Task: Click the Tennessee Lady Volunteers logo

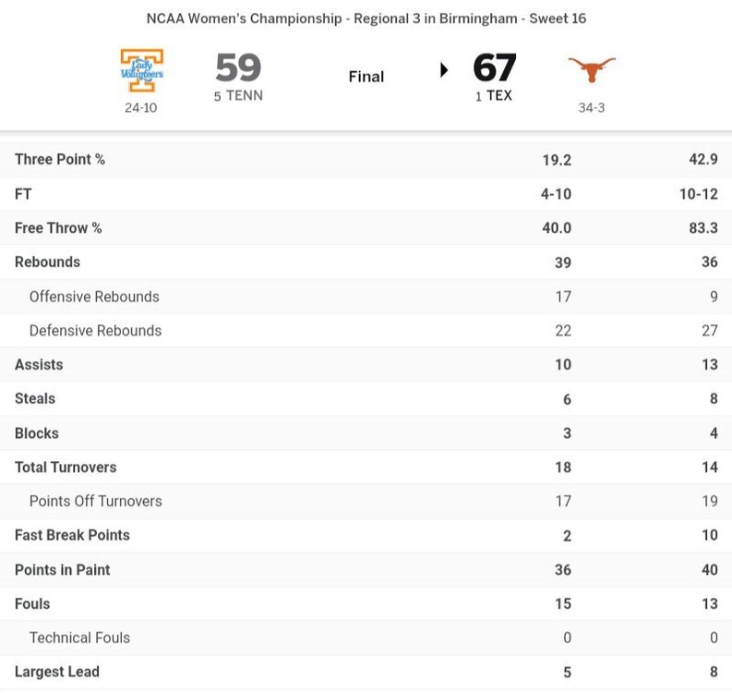Action: click(x=142, y=71)
